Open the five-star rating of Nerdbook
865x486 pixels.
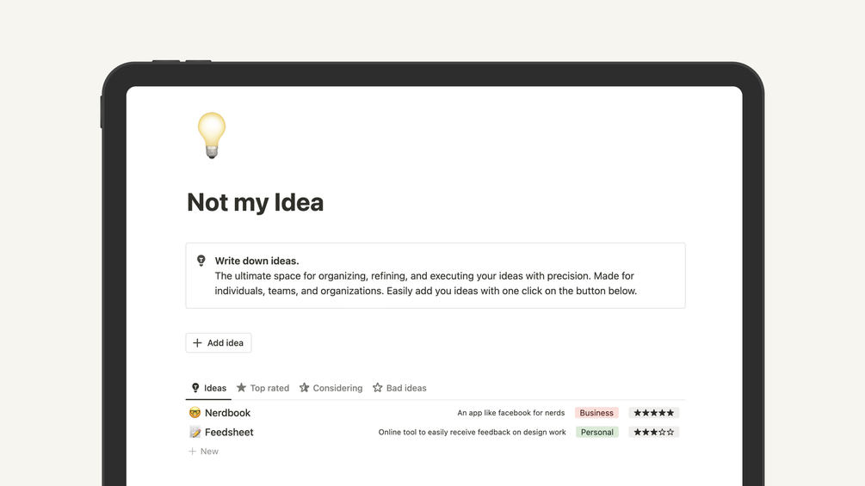(x=653, y=413)
